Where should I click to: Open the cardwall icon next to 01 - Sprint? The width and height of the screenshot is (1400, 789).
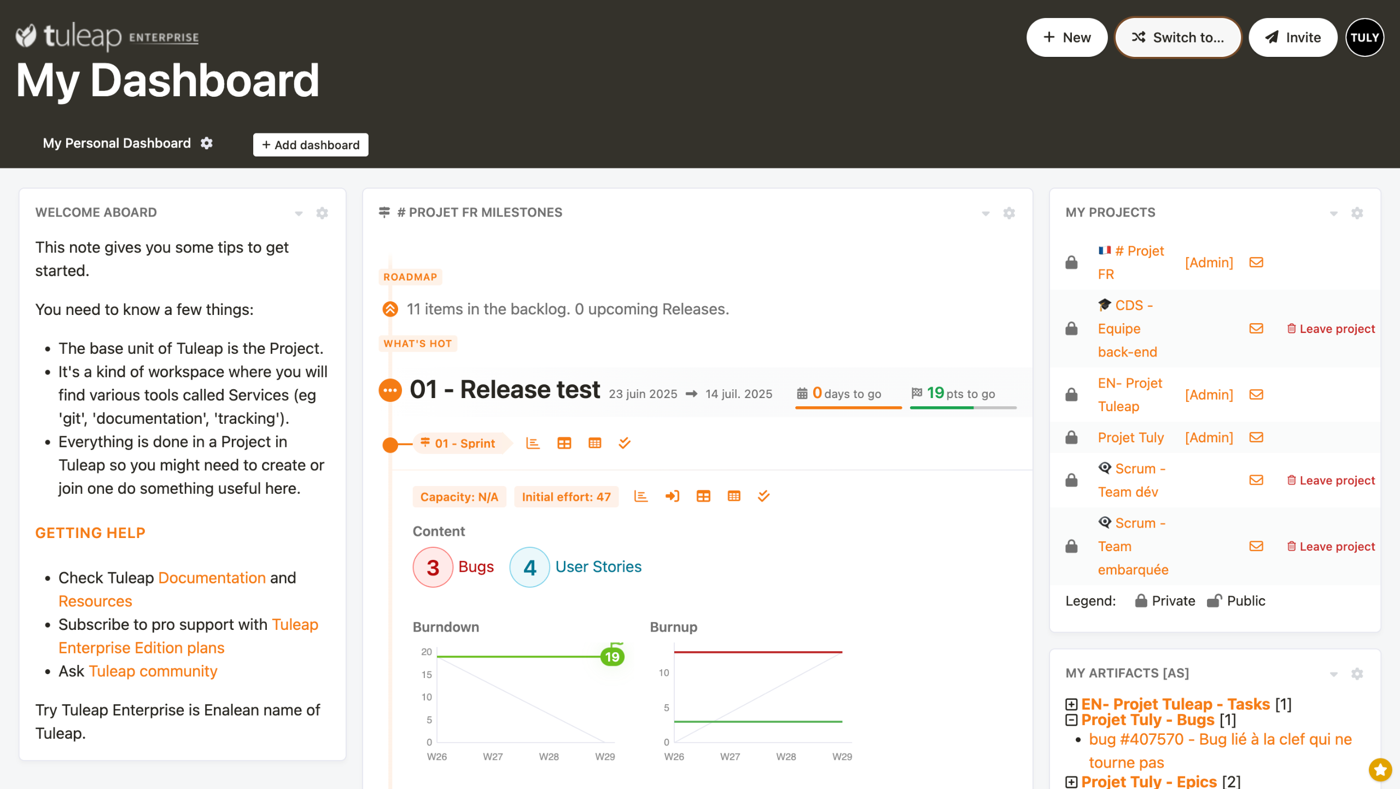click(x=564, y=443)
